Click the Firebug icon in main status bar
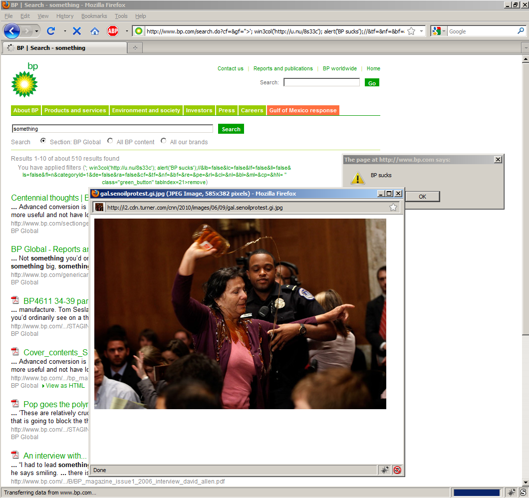529x498 pixels. 512,493
